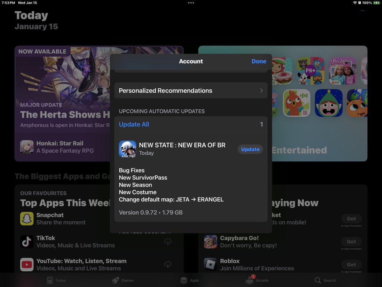Expand Personalized Recommendations chevron

click(261, 91)
